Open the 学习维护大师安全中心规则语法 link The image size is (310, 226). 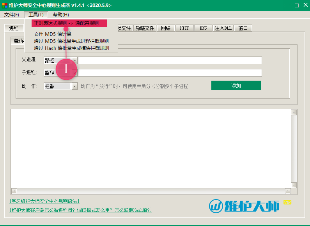(44, 201)
